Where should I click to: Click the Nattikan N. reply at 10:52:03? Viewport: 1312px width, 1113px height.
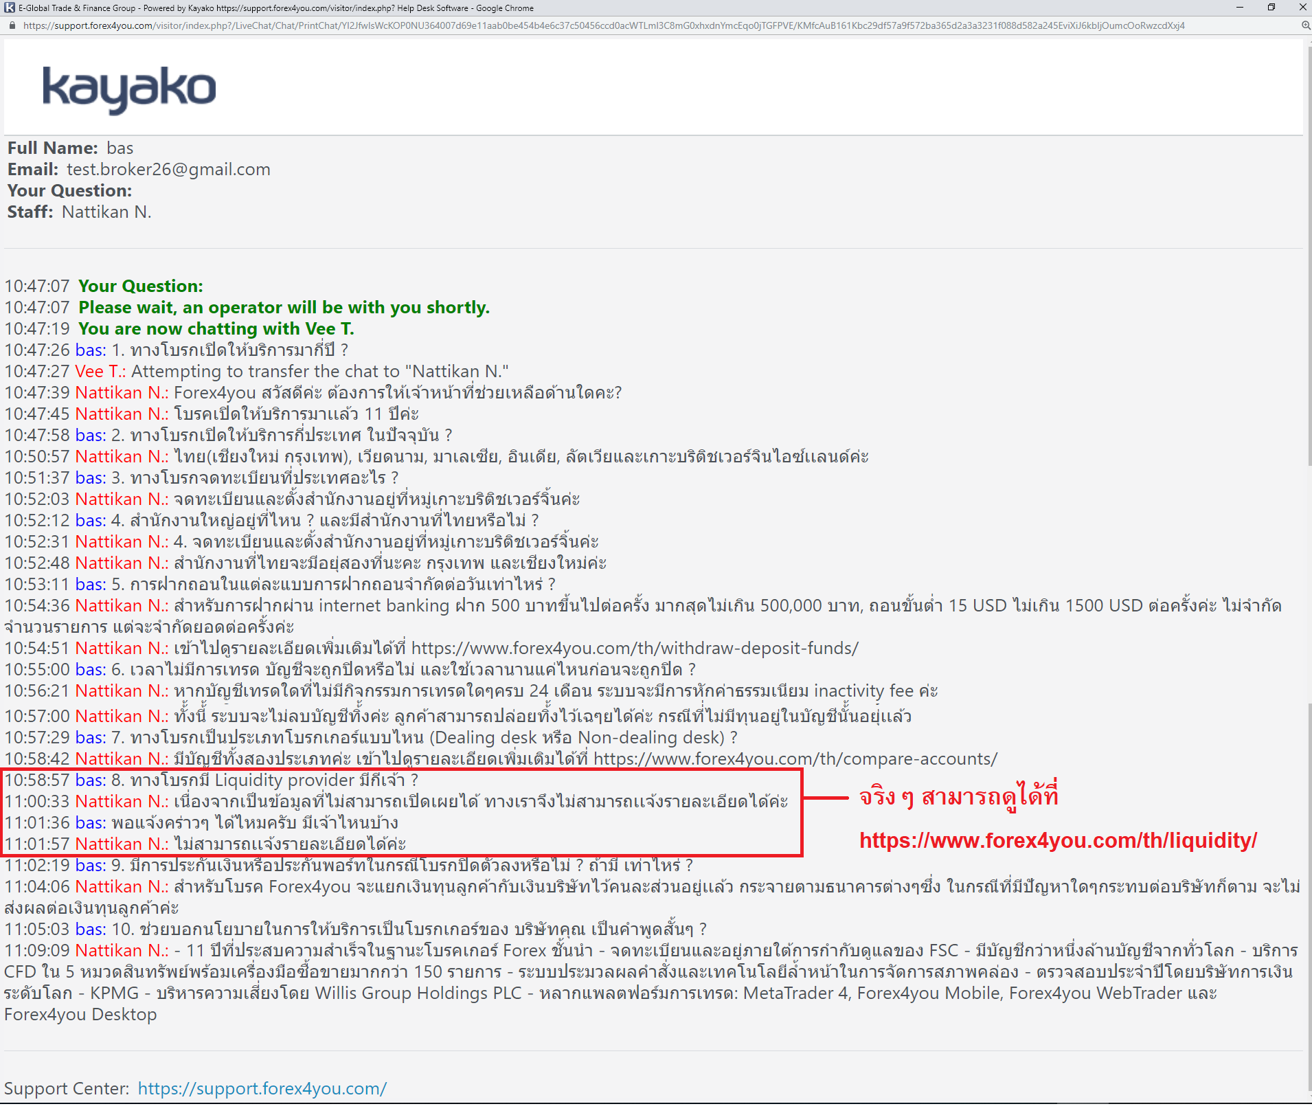[x=293, y=499]
